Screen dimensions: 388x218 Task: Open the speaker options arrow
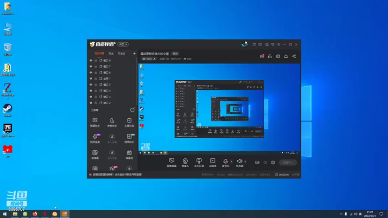pos(245,162)
